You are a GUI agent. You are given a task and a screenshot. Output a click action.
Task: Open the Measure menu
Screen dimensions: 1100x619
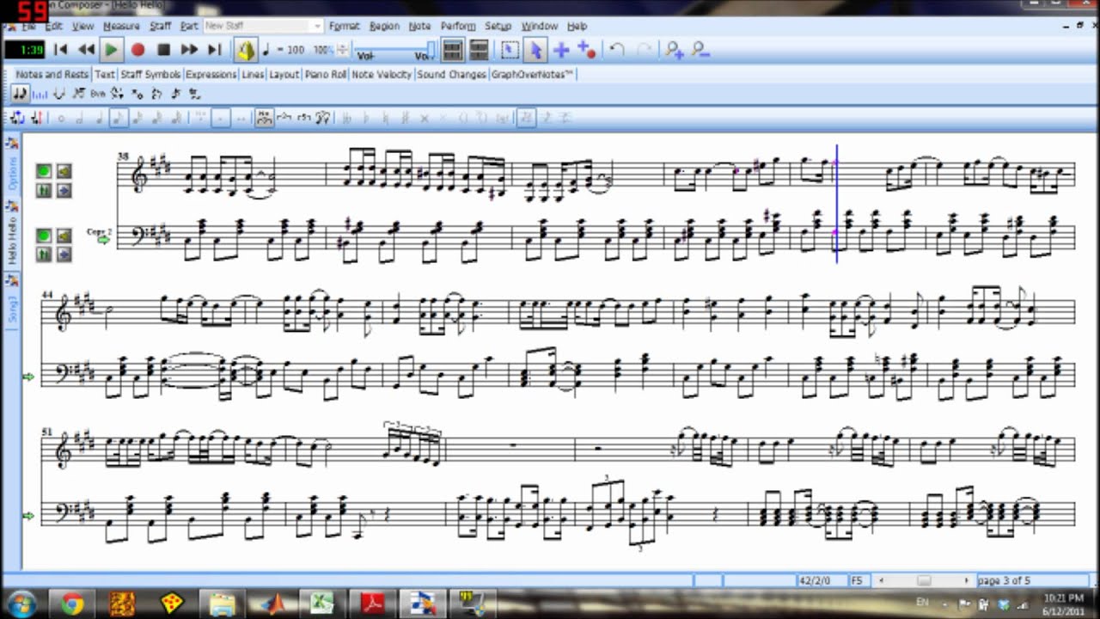pos(121,27)
